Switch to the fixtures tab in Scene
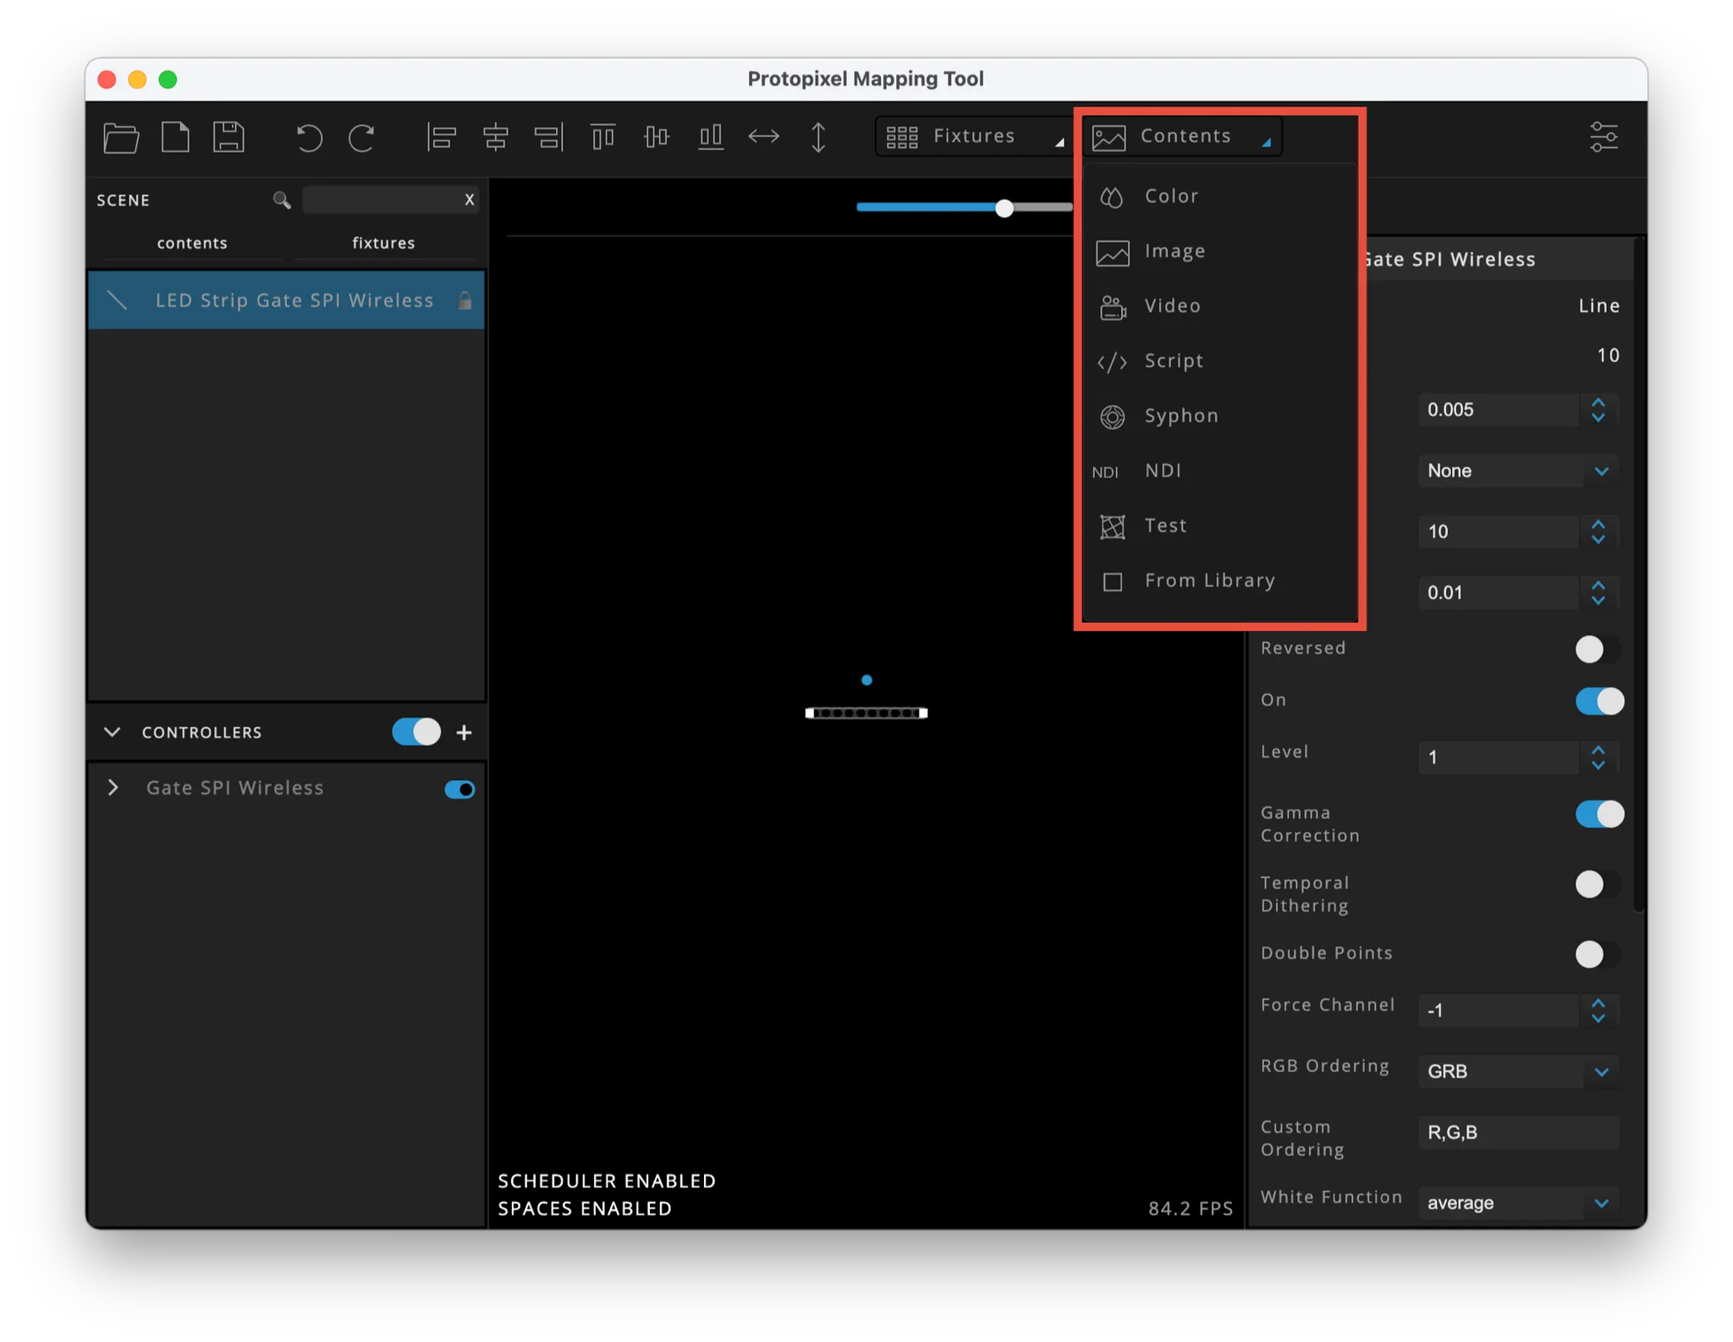This screenshot has width=1733, height=1342. [x=383, y=244]
